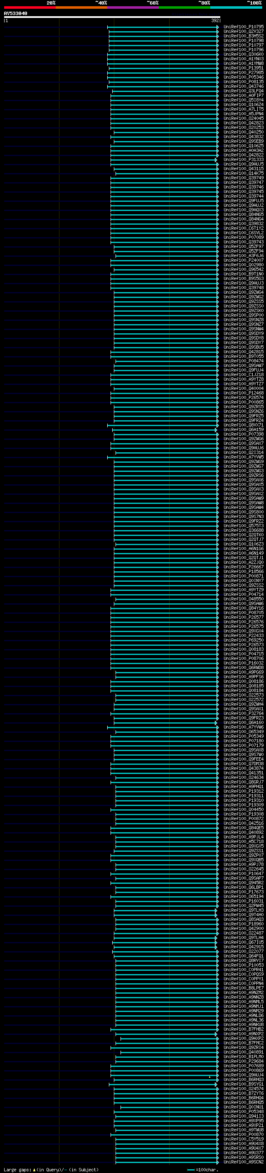266x1173 pixels.
Task: Click the alignment bar for UniRef100_A9SCN2
Action: coord(167,1162)
